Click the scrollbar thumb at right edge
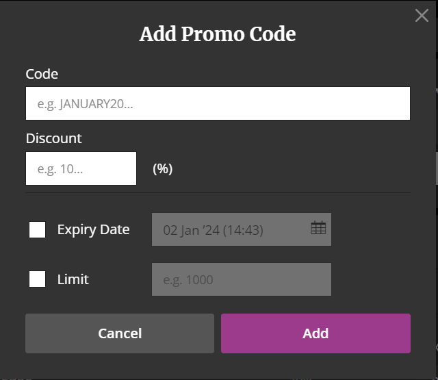This screenshot has height=380, width=438. coord(437,168)
